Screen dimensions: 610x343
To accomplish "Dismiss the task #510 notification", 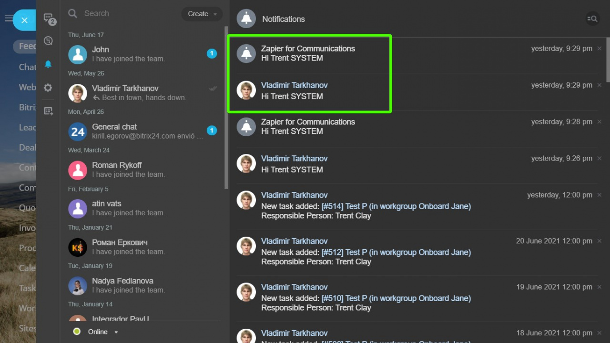I will [x=600, y=287].
